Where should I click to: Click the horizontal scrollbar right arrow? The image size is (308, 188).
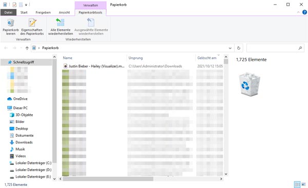point(221,179)
